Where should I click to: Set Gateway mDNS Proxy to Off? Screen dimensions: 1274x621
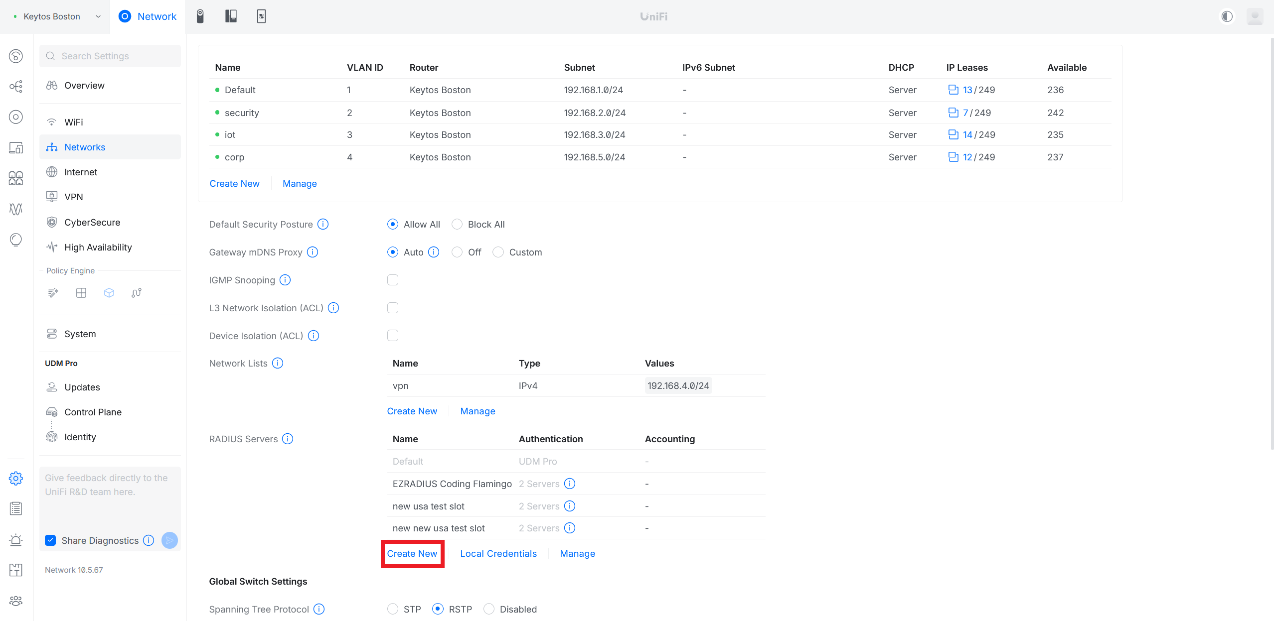[x=457, y=252]
